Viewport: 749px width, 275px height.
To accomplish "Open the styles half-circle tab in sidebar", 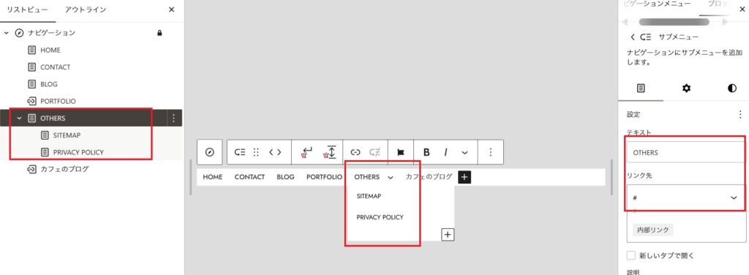I will point(731,88).
